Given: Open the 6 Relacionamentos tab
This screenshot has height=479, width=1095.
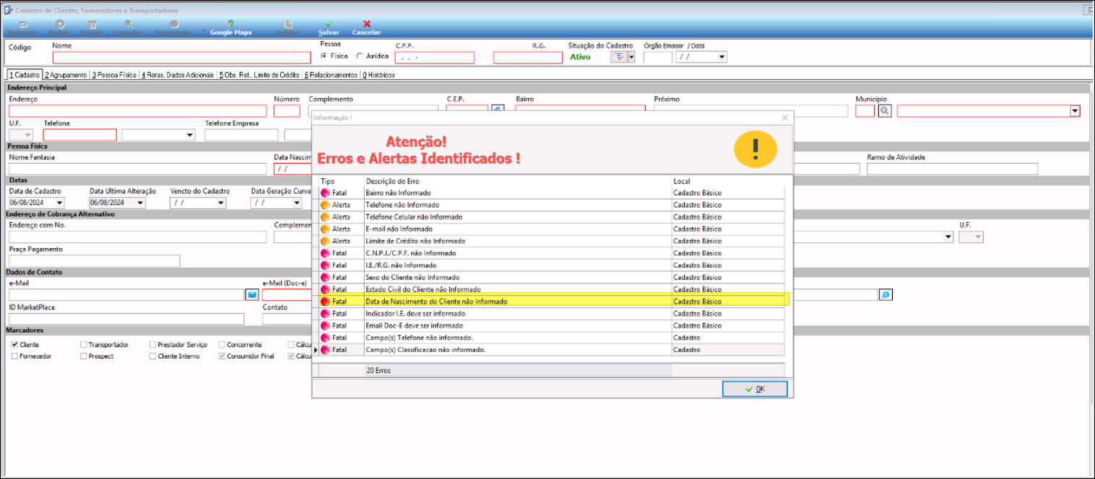Looking at the screenshot, I should pos(331,75).
